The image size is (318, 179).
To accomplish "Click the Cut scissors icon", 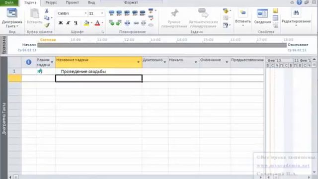I will (x=47, y=11).
